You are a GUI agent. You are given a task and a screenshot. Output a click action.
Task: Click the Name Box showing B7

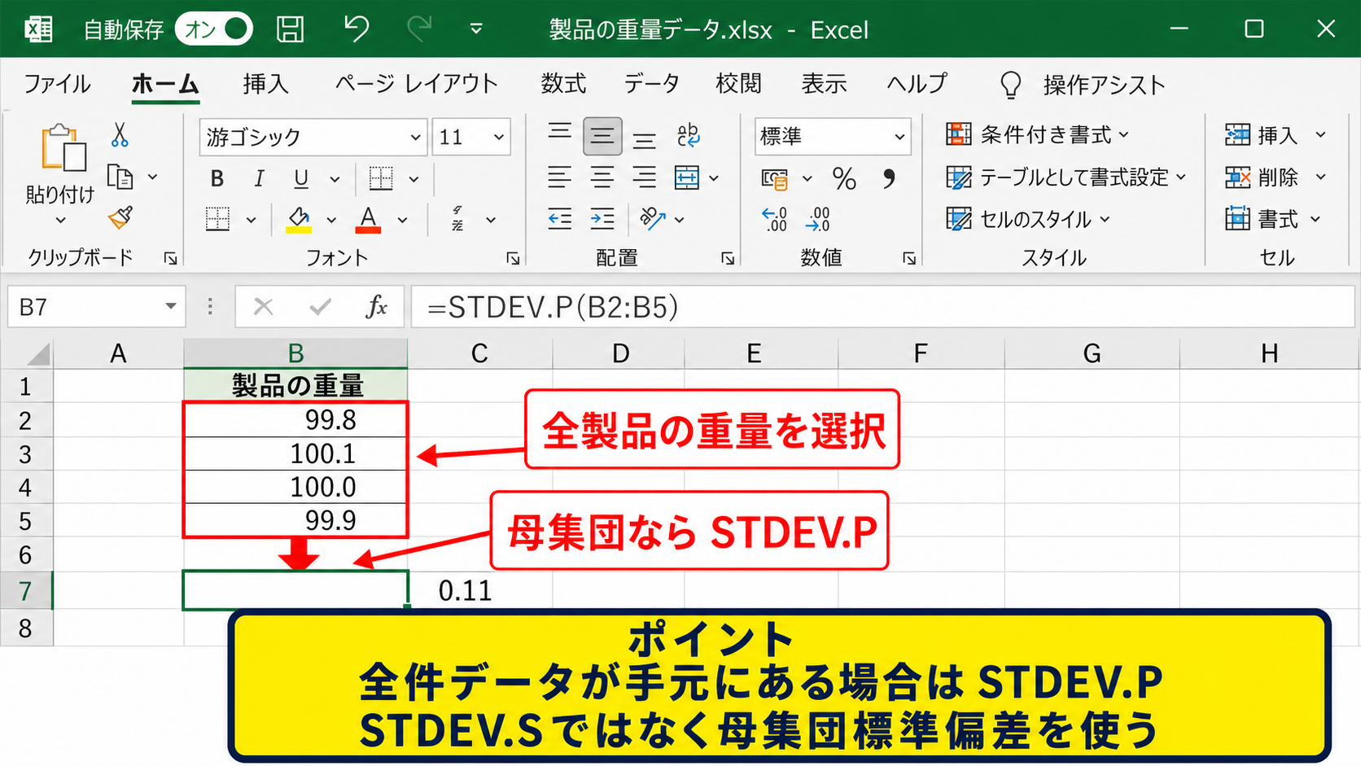click(96, 307)
